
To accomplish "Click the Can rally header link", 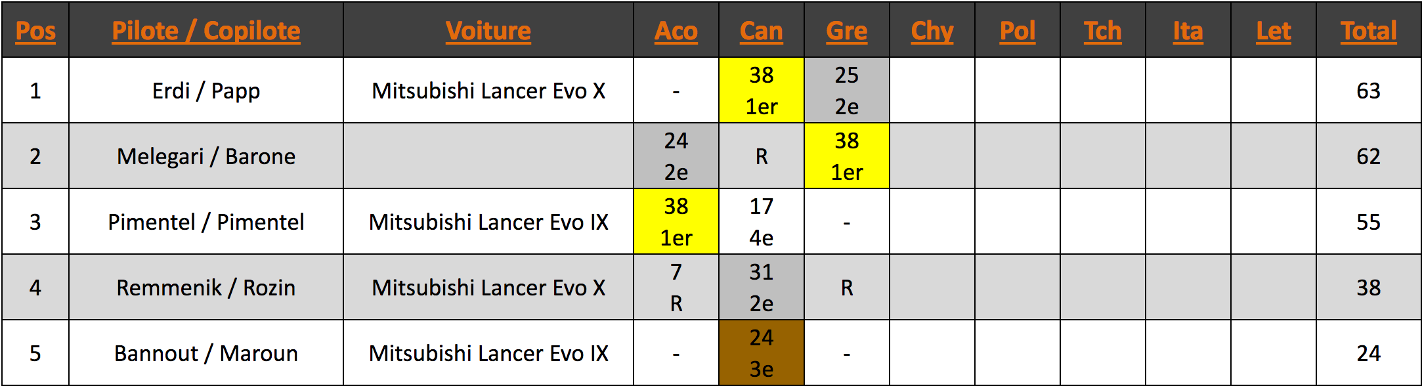I will tap(761, 31).
